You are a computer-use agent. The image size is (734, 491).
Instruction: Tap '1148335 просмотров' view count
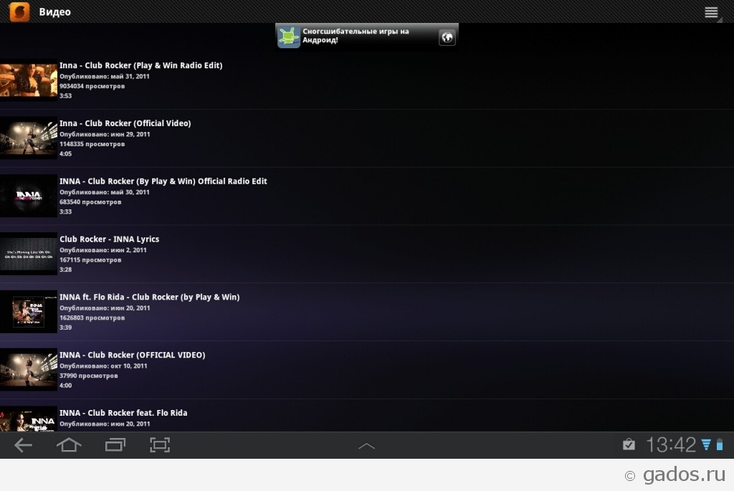pos(92,144)
